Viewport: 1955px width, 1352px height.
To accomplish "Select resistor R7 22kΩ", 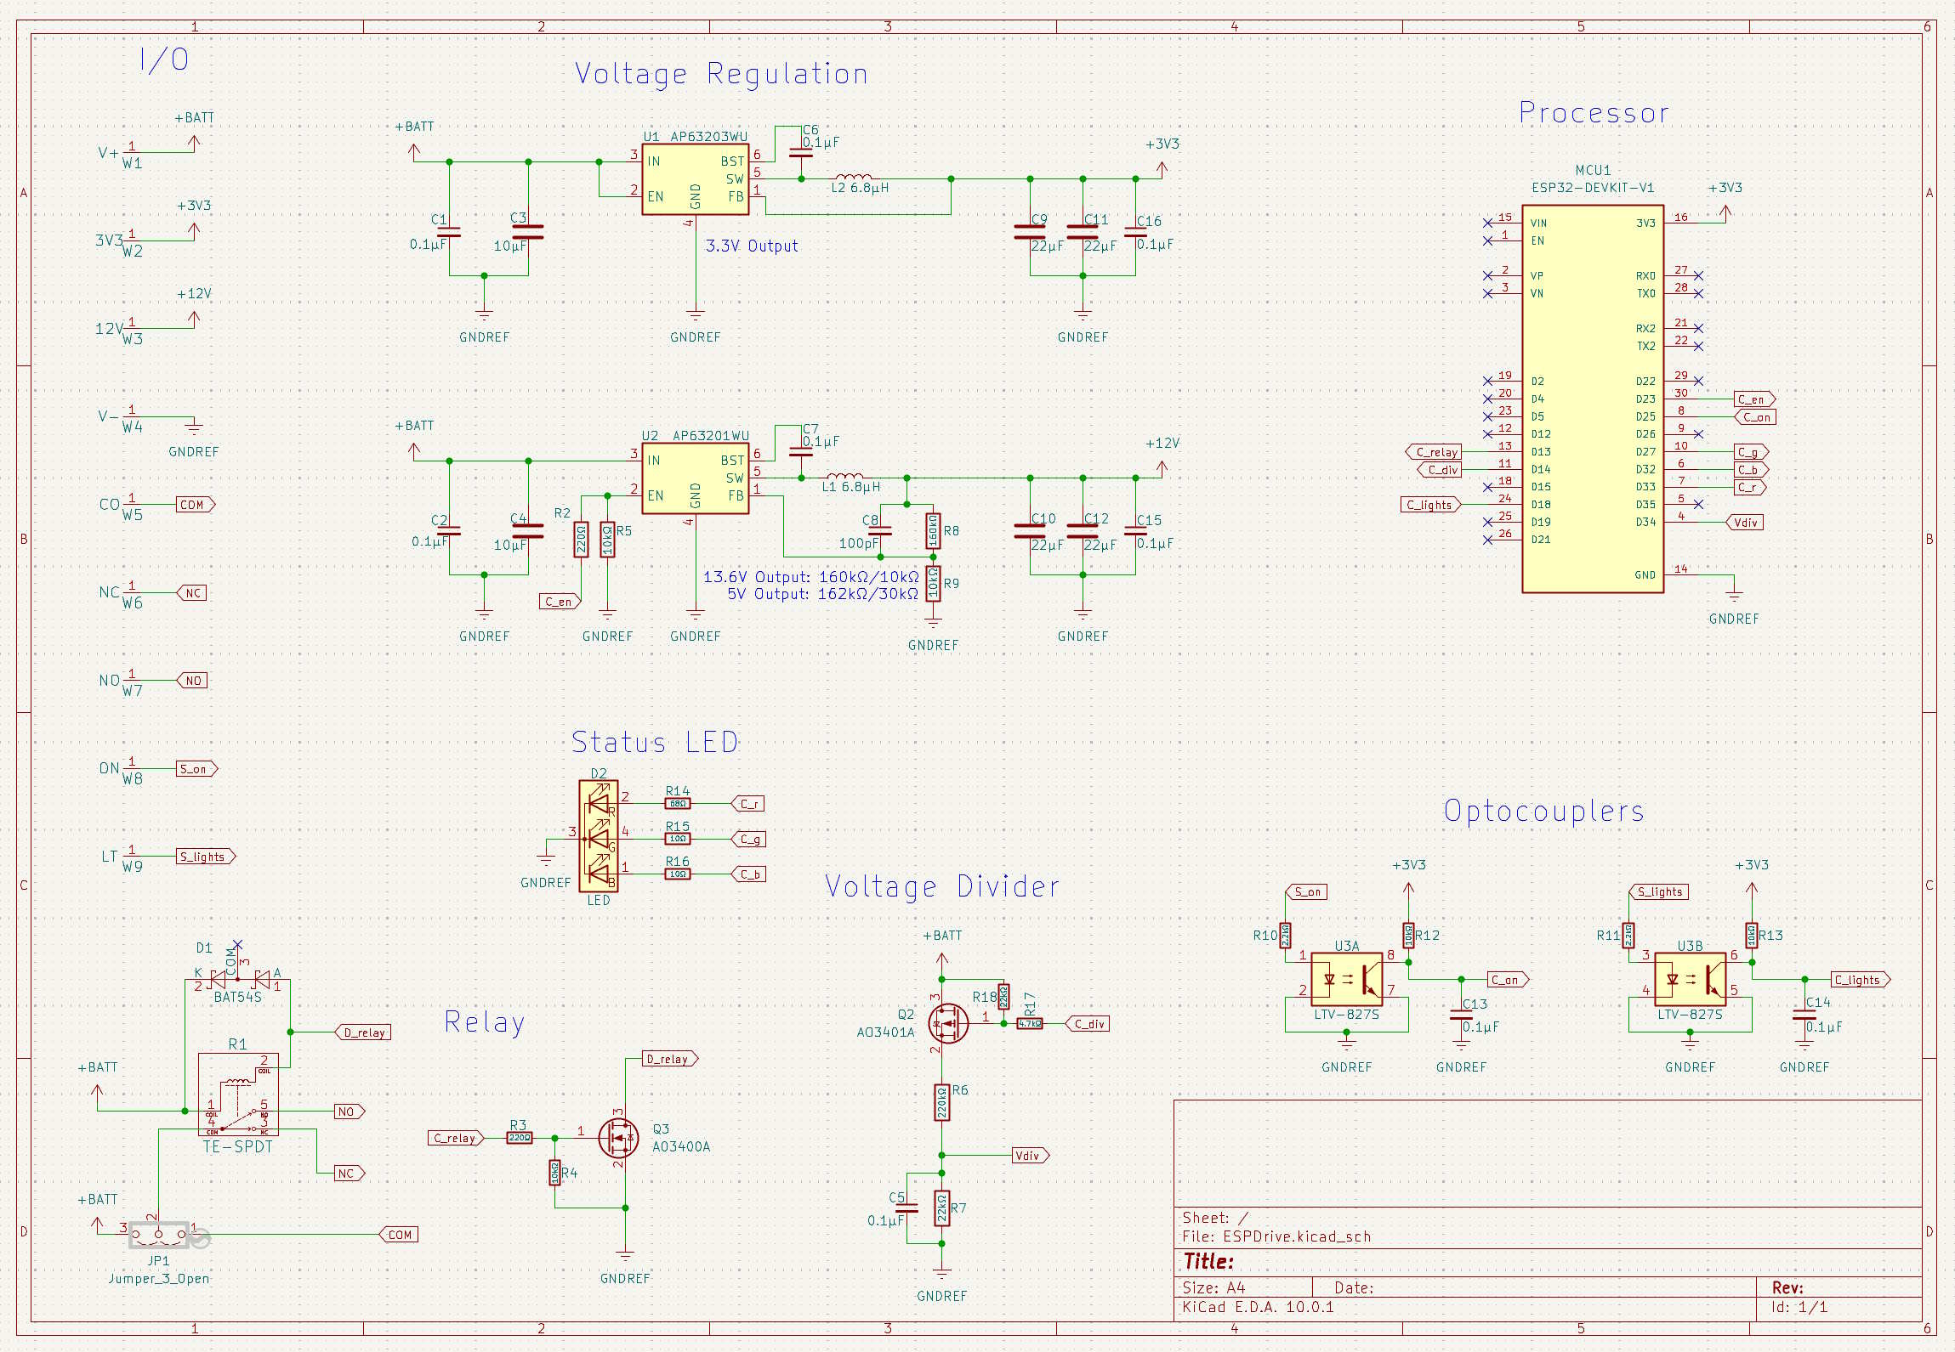I will [x=941, y=1208].
